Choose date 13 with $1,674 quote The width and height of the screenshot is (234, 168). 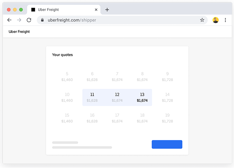pos(142,97)
